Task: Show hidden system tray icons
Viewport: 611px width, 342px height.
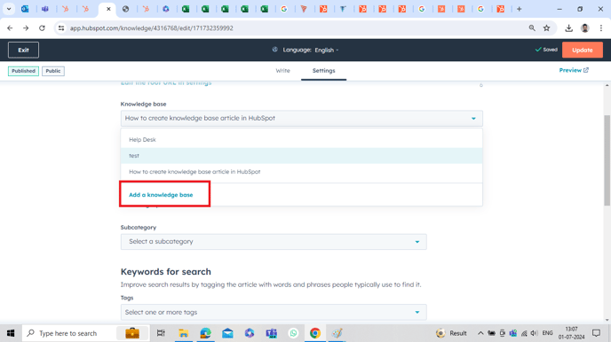Action: coord(480,333)
